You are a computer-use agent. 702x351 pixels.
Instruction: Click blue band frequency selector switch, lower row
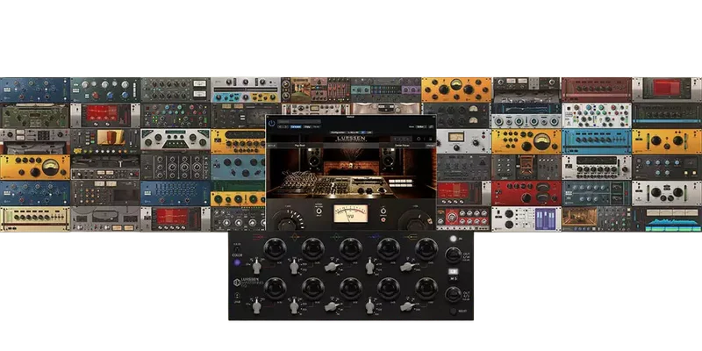(x=369, y=306)
